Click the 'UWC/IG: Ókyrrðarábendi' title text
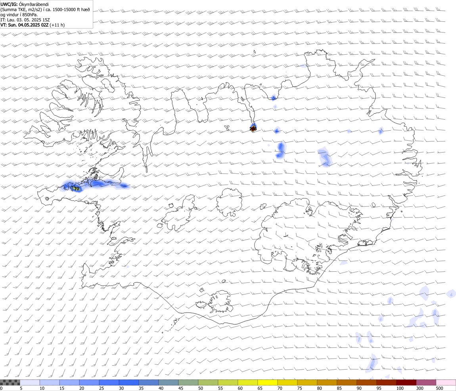 [25, 4]
